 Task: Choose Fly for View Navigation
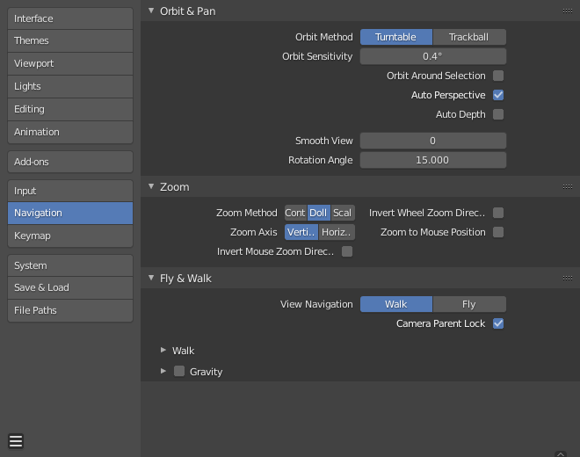[469, 304]
